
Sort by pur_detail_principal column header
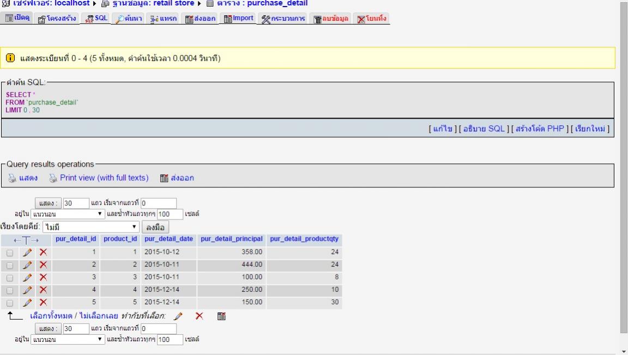coord(232,239)
